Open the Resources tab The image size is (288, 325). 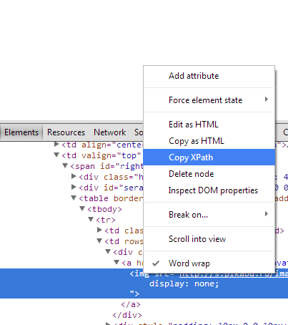coord(66,132)
